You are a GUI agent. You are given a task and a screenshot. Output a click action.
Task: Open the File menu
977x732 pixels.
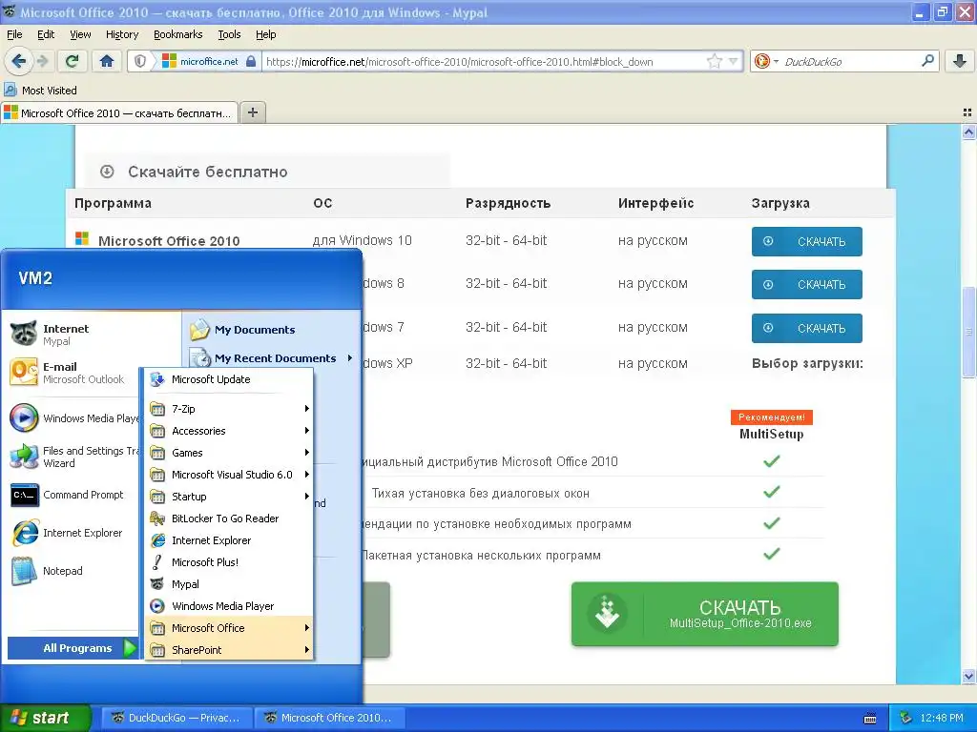[x=14, y=34]
